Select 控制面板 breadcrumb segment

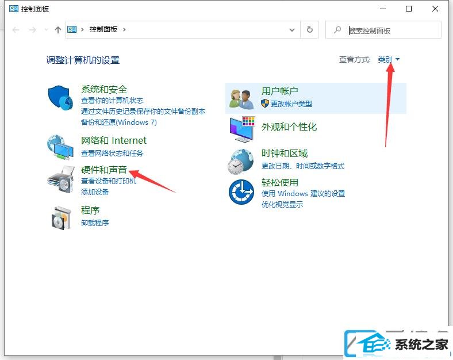tap(103, 29)
